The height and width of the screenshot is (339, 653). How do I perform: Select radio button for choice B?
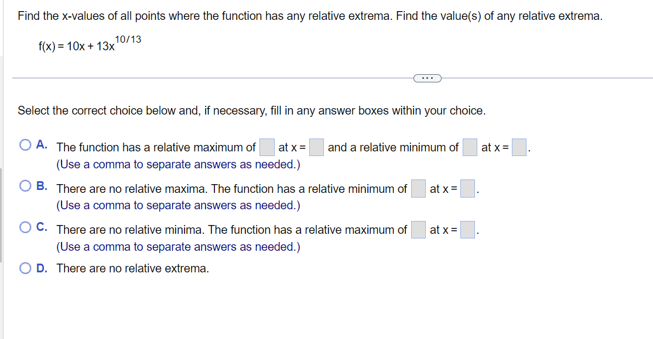click(x=25, y=185)
